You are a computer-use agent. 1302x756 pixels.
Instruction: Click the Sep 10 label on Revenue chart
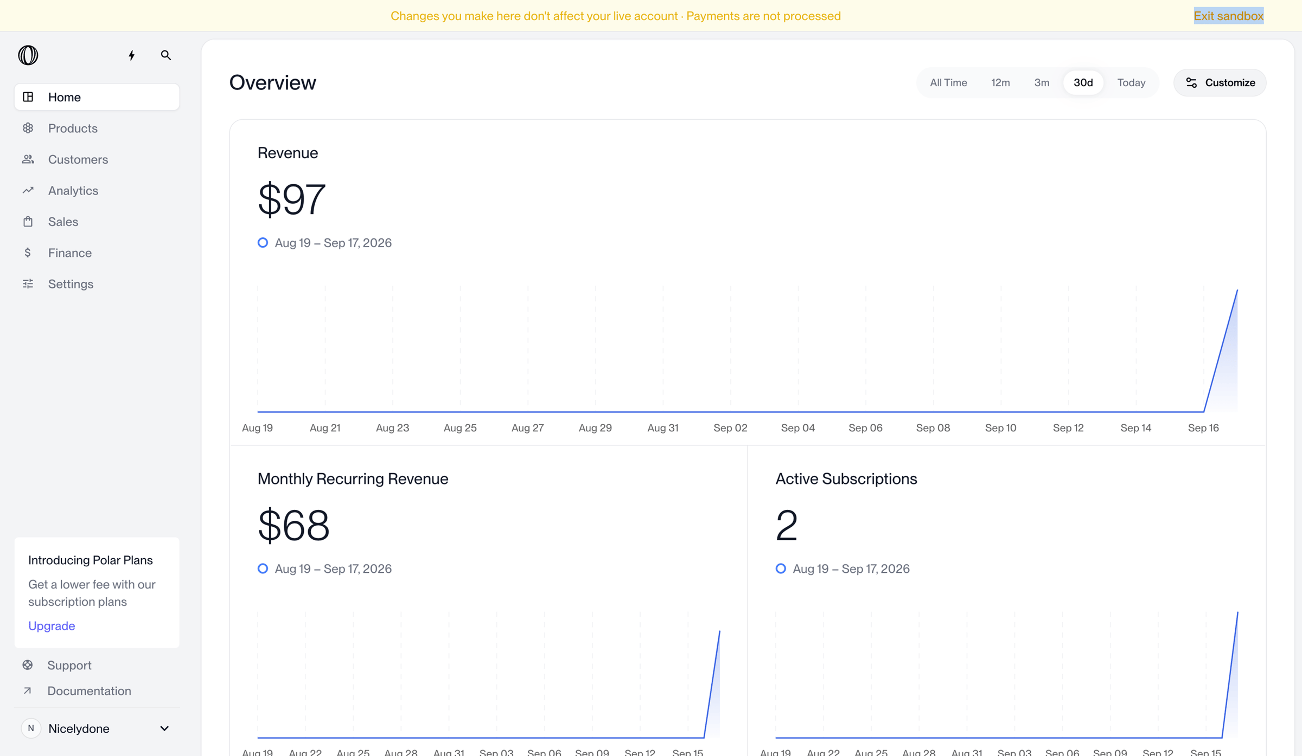coord(1000,428)
